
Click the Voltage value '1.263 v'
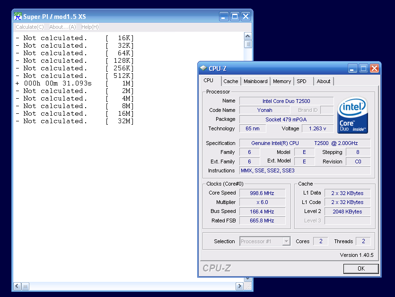pos(318,128)
